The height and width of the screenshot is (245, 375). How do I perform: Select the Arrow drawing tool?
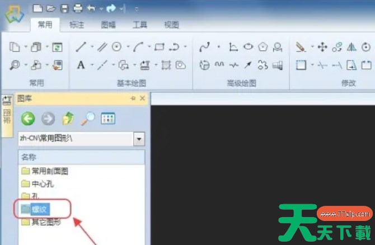point(248,65)
